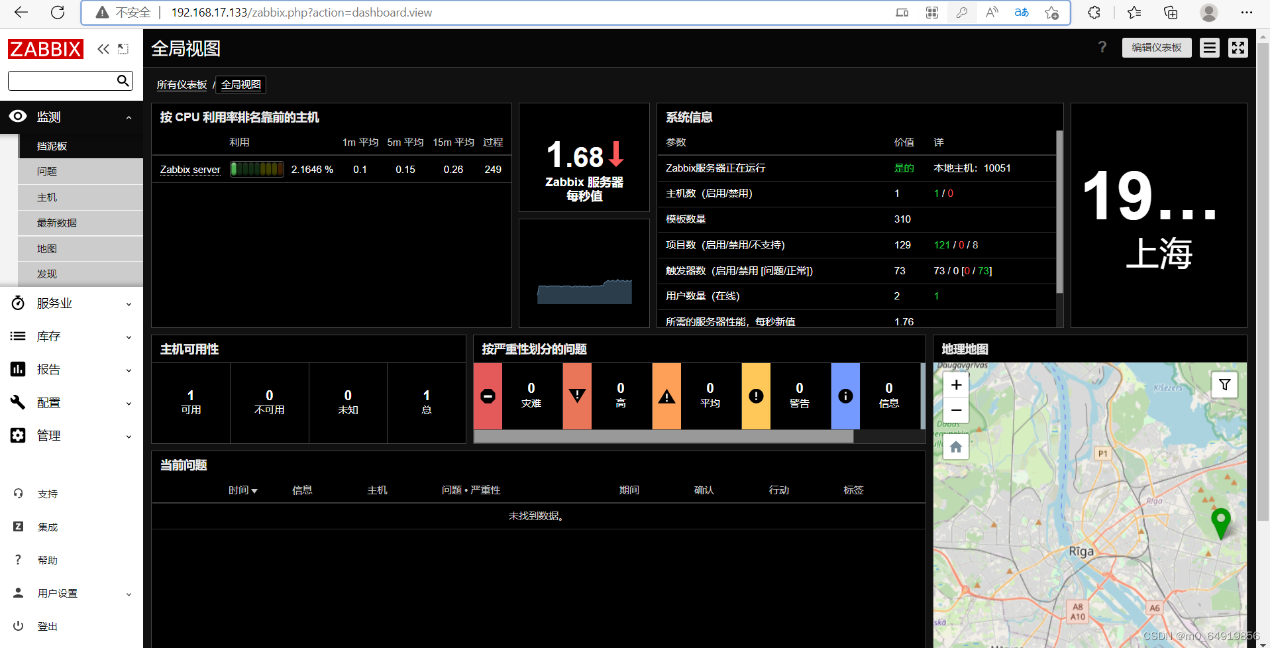Click the 支持 headset icon
This screenshot has width=1270, height=648.
point(19,494)
